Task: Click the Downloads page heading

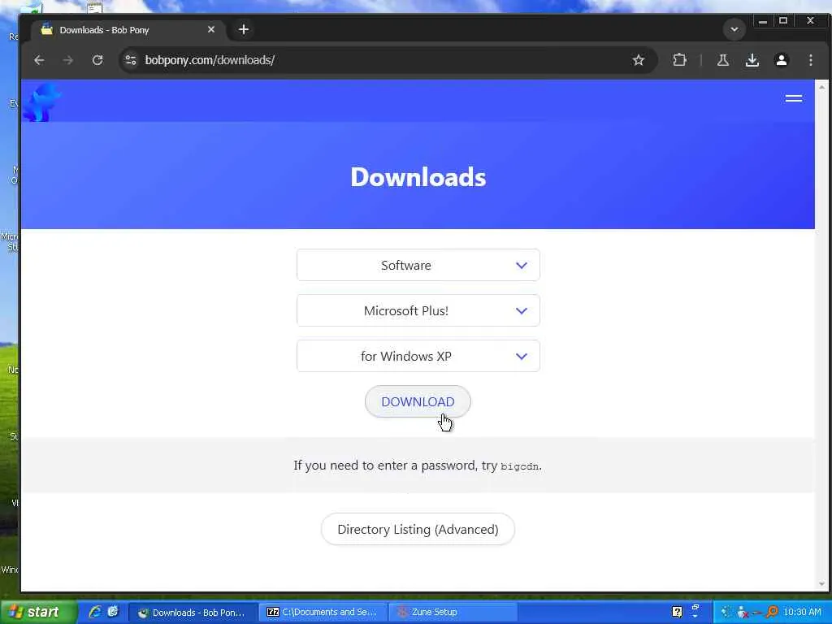Action: [418, 176]
